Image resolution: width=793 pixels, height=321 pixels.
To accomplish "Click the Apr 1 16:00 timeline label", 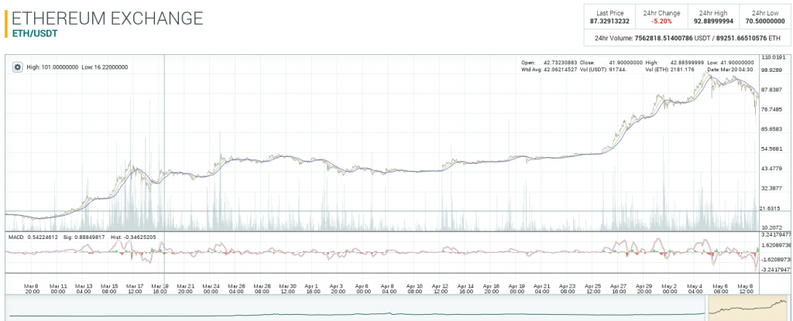I will pos(312,289).
